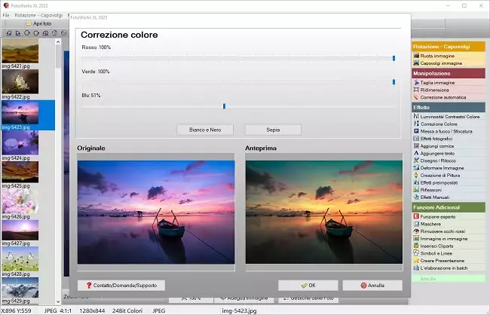Select the Taglia immagine crop tool

437,82
